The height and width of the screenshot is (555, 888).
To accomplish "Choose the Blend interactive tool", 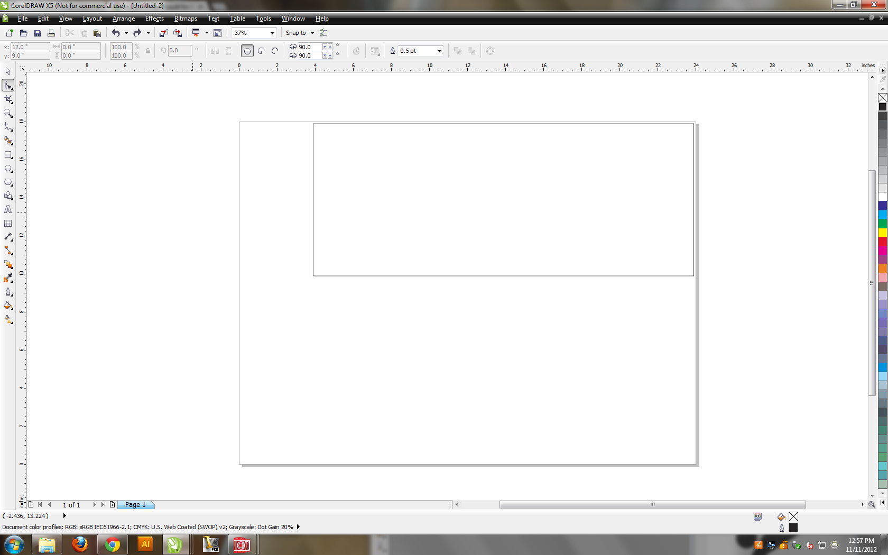I will (x=8, y=264).
